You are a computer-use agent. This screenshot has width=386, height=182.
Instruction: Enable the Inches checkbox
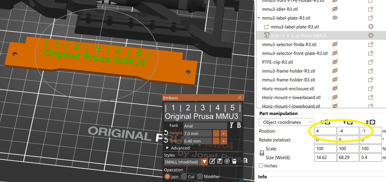(261, 166)
